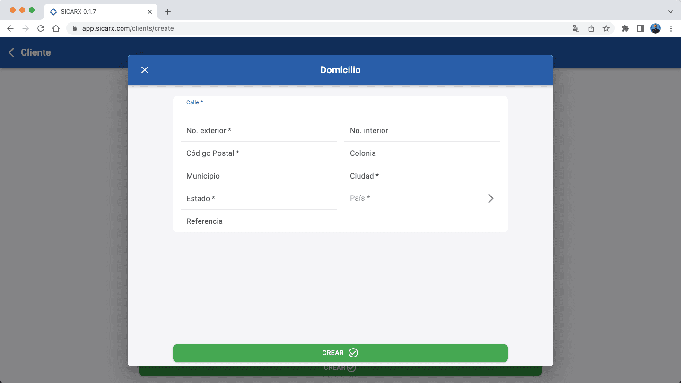This screenshot has width=681, height=383.
Task: Close the Domicilio dialog with X icon
Action: click(145, 70)
